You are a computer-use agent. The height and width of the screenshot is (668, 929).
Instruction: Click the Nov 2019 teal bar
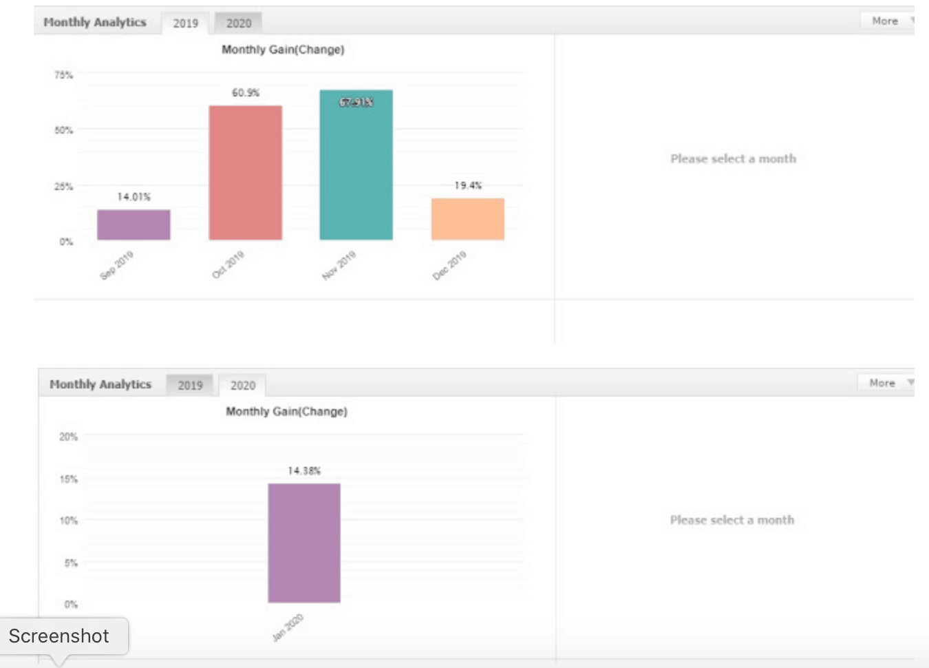click(356, 165)
